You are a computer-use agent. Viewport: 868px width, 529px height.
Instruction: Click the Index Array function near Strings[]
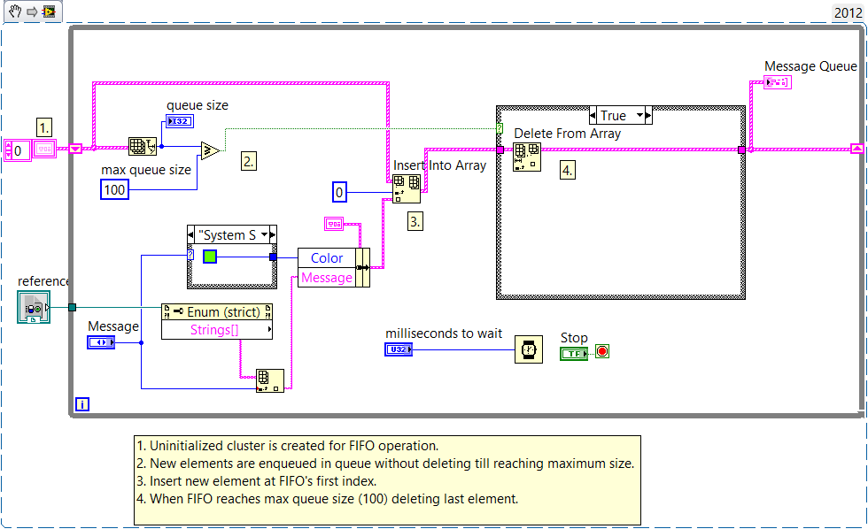click(269, 381)
